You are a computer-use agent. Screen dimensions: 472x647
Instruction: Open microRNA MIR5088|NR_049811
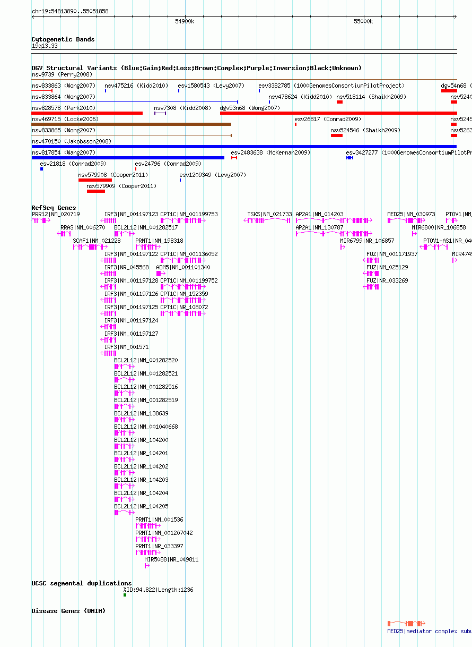[x=172, y=559]
